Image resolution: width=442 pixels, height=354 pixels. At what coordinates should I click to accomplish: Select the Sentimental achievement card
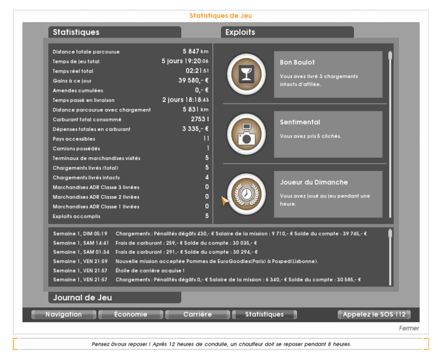click(x=328, y=134)
